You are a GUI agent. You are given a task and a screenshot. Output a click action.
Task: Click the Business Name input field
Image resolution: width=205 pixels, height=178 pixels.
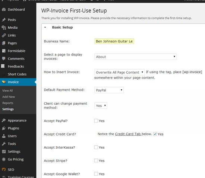(114, 41)
